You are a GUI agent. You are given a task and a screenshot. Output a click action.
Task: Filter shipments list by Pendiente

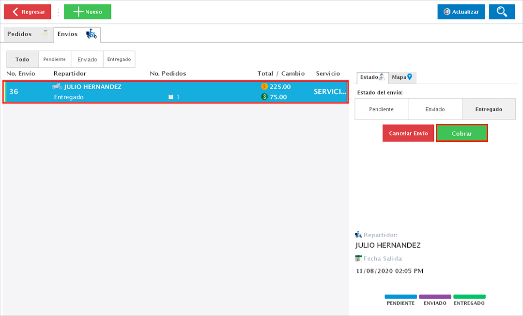coord(54,60)
